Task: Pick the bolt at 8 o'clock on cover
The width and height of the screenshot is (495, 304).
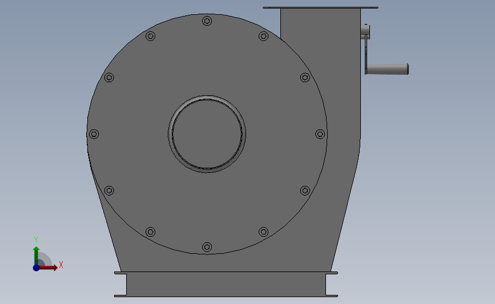Action: [109, 190]
